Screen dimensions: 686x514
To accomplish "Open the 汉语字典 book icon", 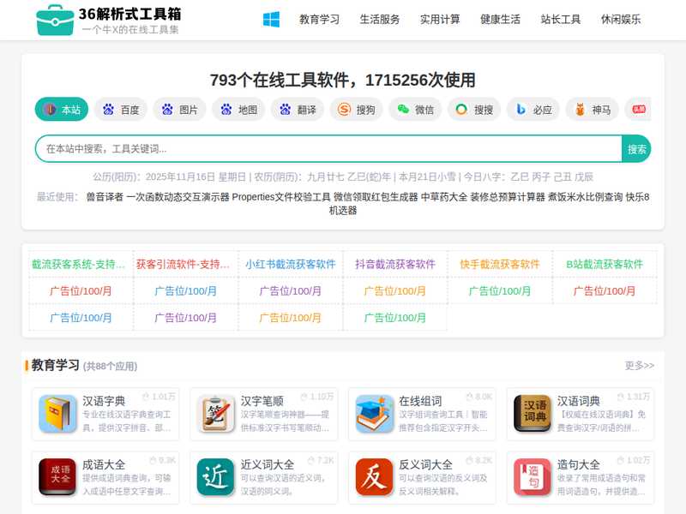I will (x=57, y=413).
